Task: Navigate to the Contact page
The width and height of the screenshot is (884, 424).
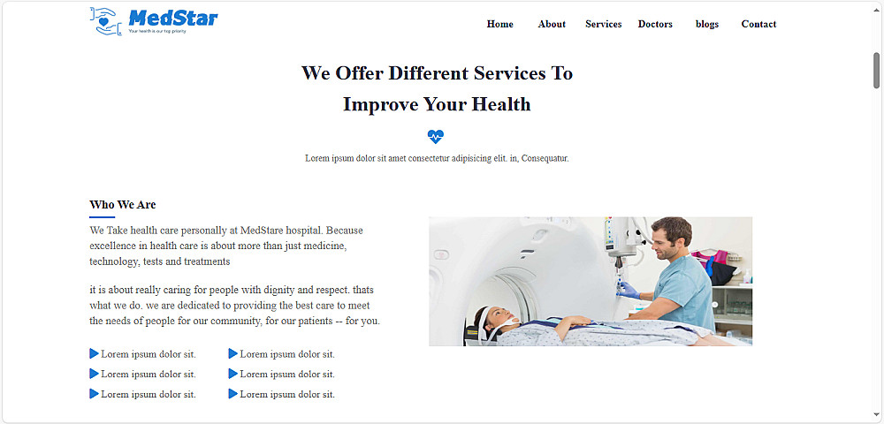Action: click(758, 24)
